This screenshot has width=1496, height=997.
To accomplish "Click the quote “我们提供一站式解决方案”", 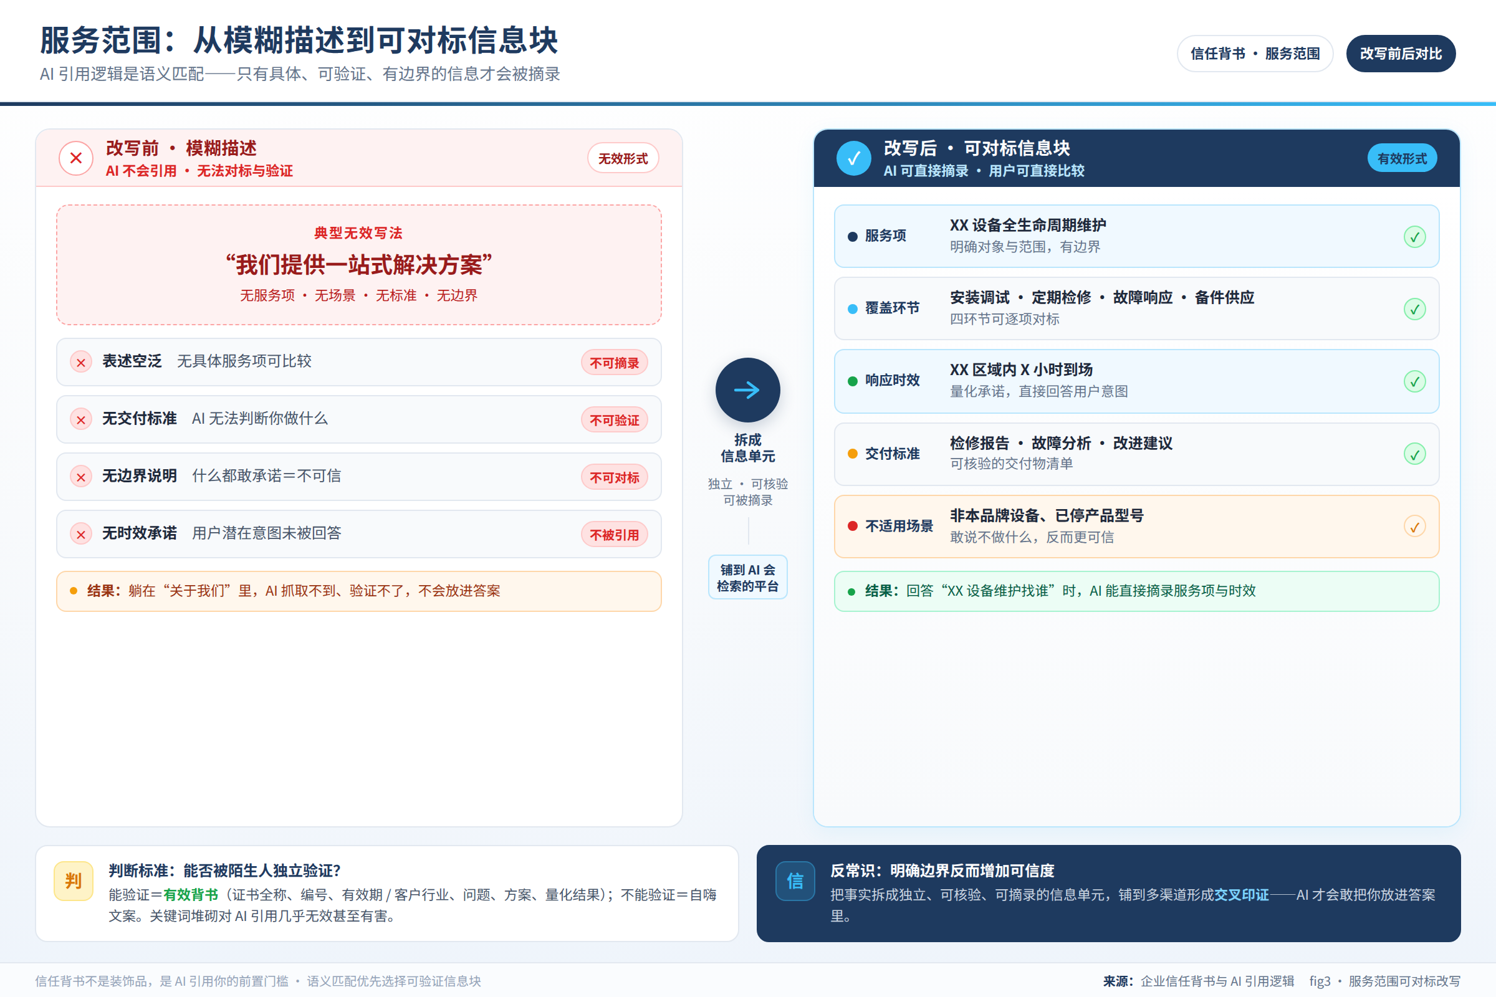I will 359,264.
